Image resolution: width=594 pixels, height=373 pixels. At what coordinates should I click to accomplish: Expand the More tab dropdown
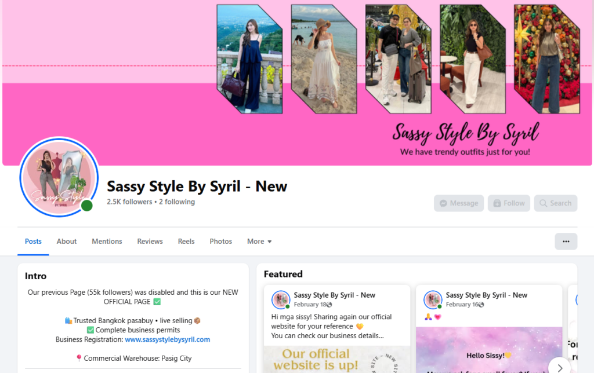(259, 242)
